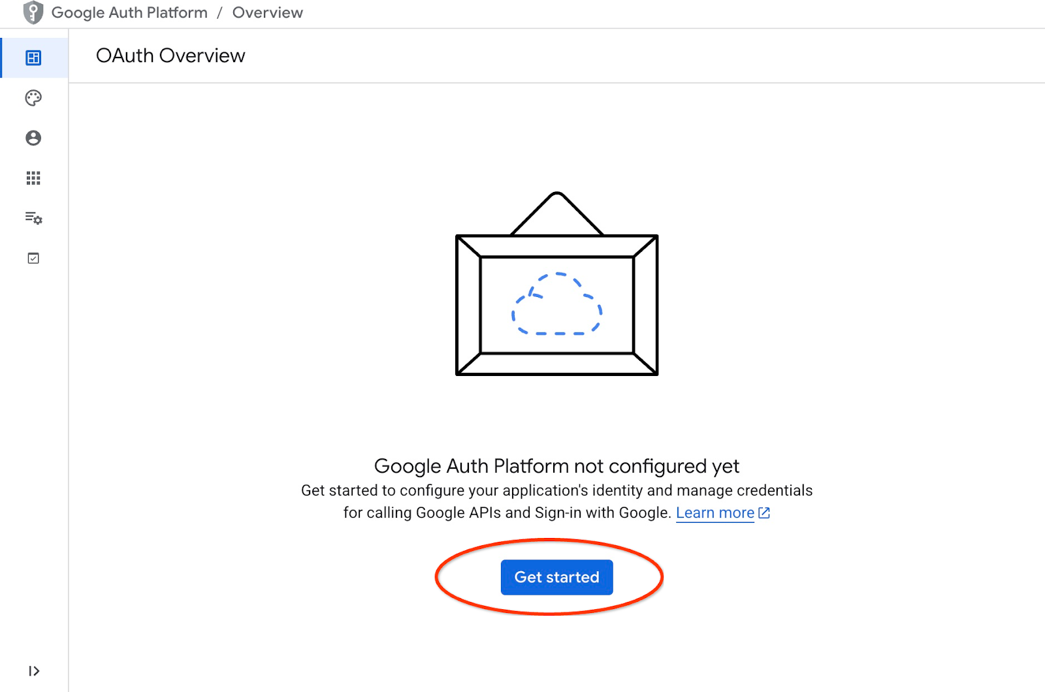Click the 'not configured yet' heading
The image size is (1045, 692).
click(x=556, y=466)
